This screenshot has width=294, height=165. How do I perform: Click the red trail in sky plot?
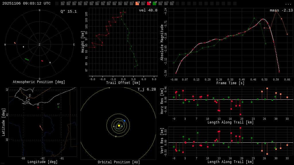(42, 61)
